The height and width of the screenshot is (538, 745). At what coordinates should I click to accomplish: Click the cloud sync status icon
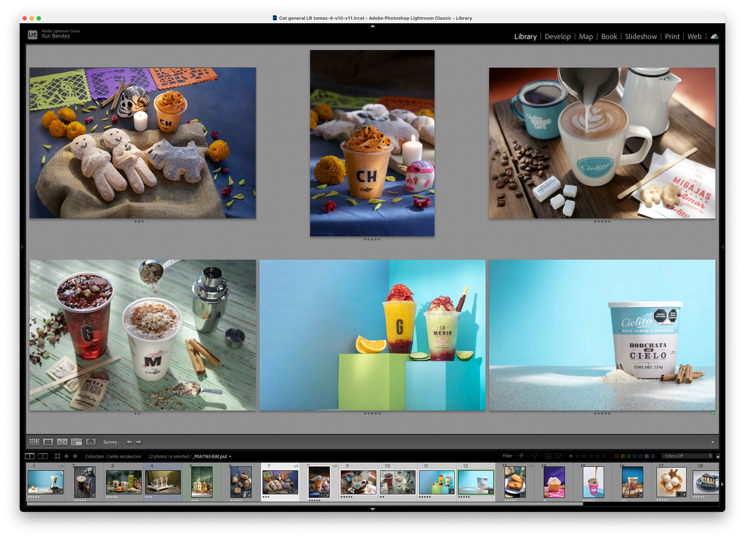click(714, 36)
